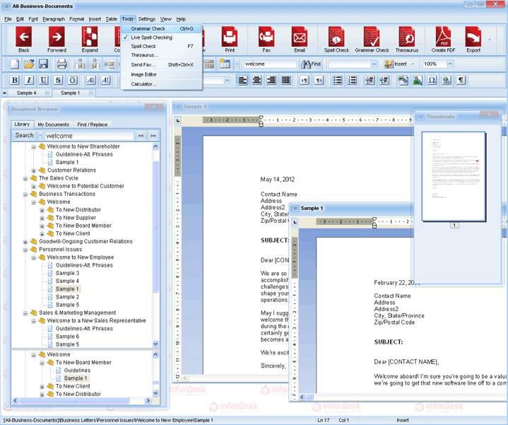The width and height of the screenshot is (508, 425).
Task: Click the toolbar search field containing welcome
Action: (270, 64)
